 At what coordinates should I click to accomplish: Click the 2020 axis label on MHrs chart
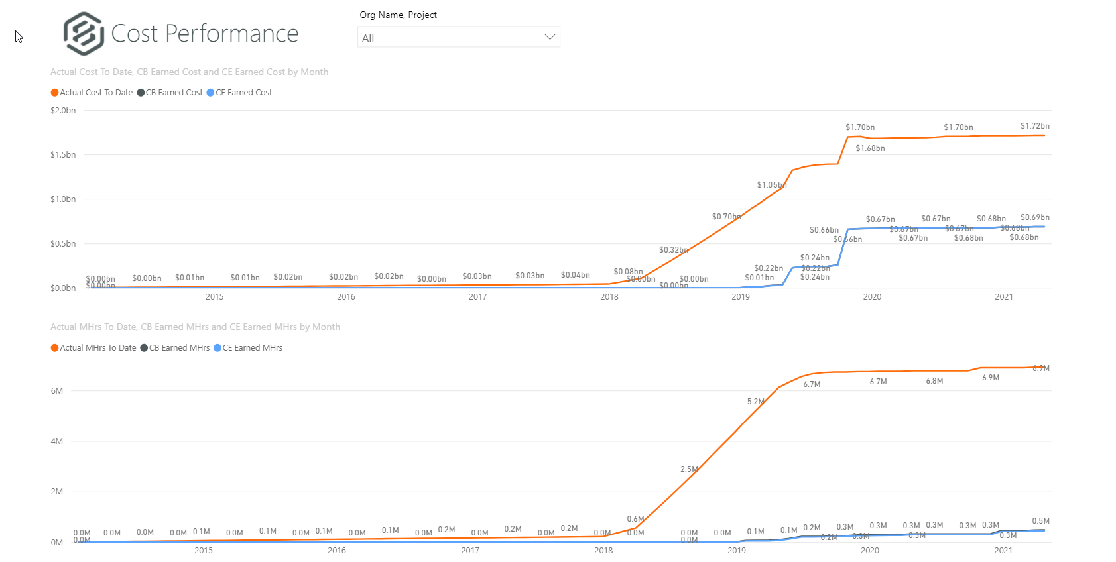(870, 551)
